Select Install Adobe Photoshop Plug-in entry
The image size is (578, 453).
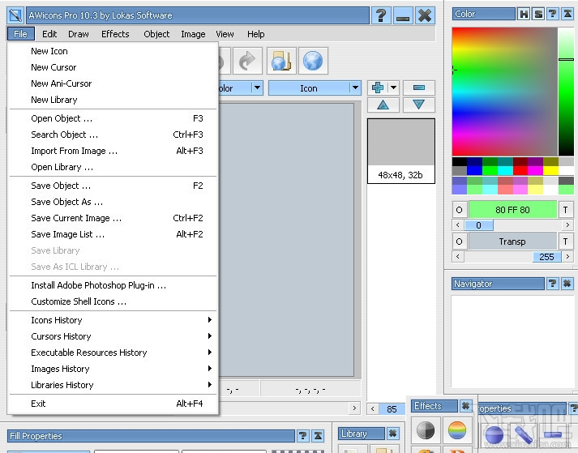(113, 285)
